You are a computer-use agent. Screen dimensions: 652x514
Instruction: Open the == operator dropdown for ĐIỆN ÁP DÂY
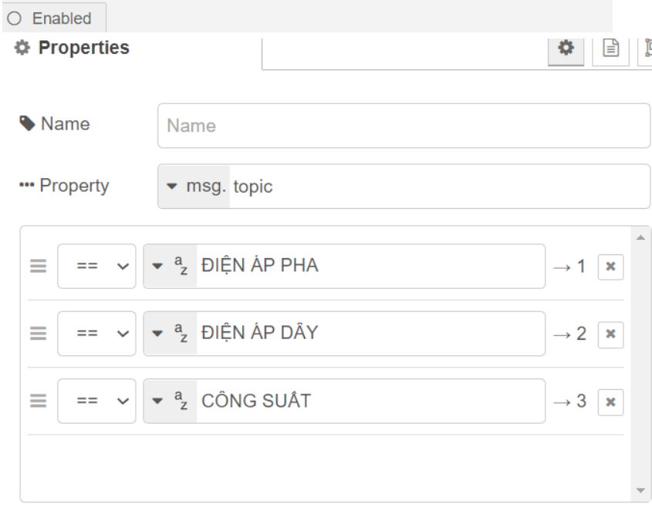tap(96, 334)
